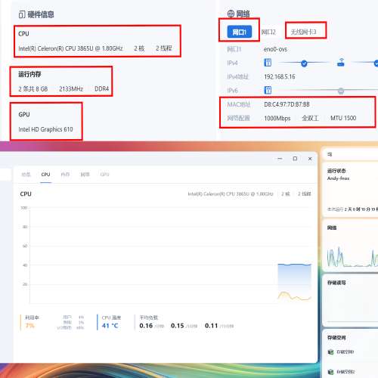Viewport: 378px width, 378px height.
Task: Click the '2 线程' thread count in hardware info
Action: coord(164,48)
